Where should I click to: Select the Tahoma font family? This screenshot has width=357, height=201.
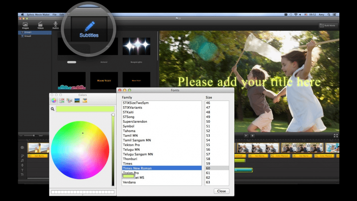click(162, 131)
